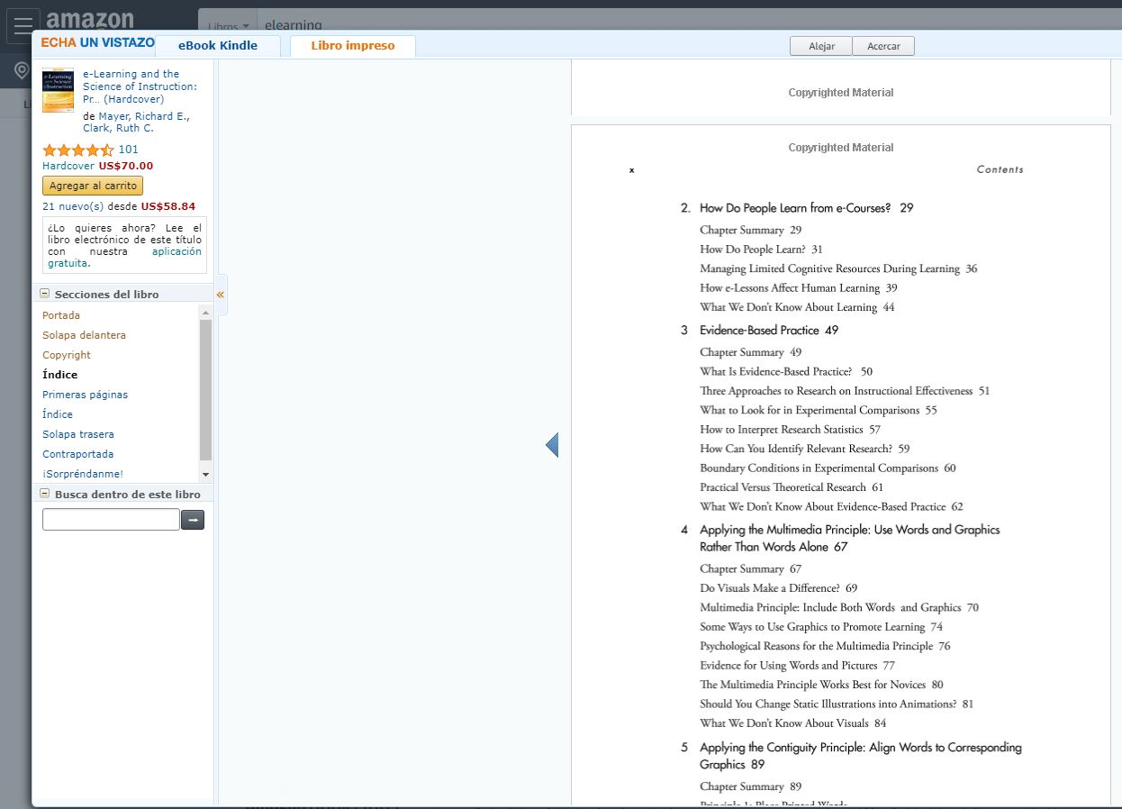Open author Clark, Ruth C. link
This screenshot has width=1122, height=809.
click(118, 129)
